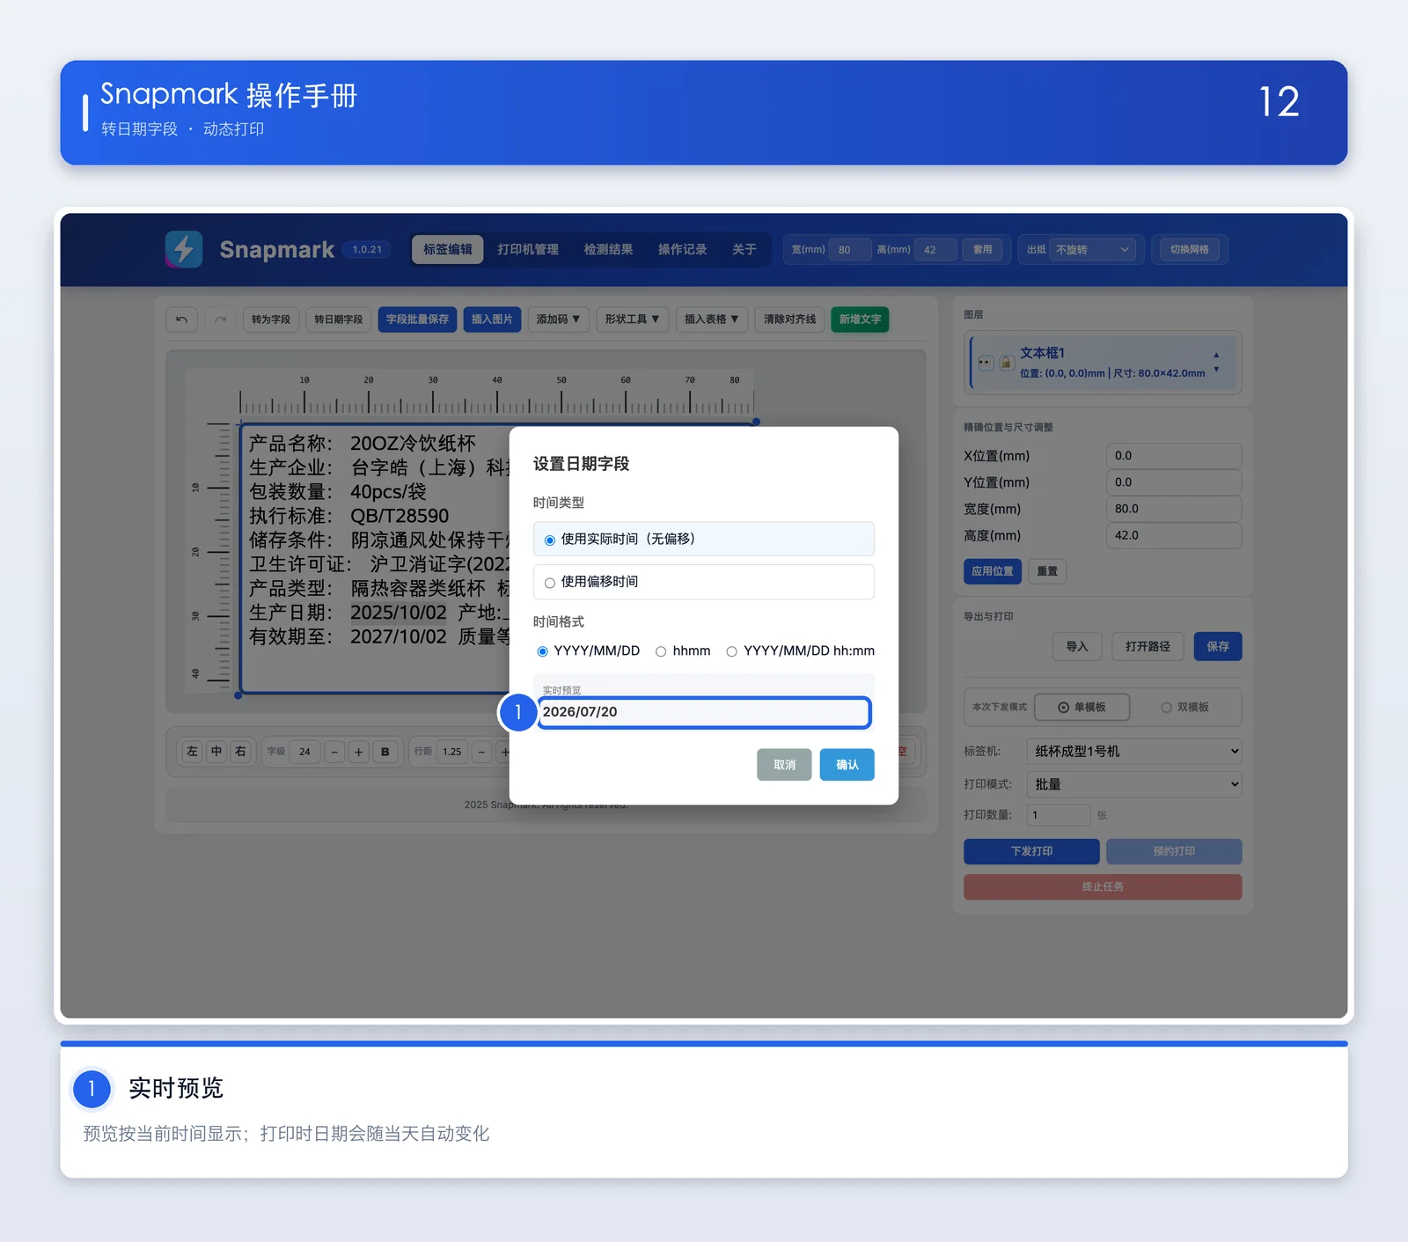Click the redo arrow in the toolbar
Screen dimensions: 1408x1242
pos(221,320)
